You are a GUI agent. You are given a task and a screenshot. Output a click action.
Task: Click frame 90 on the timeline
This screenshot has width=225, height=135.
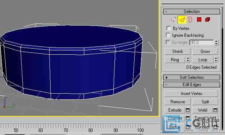116,130
